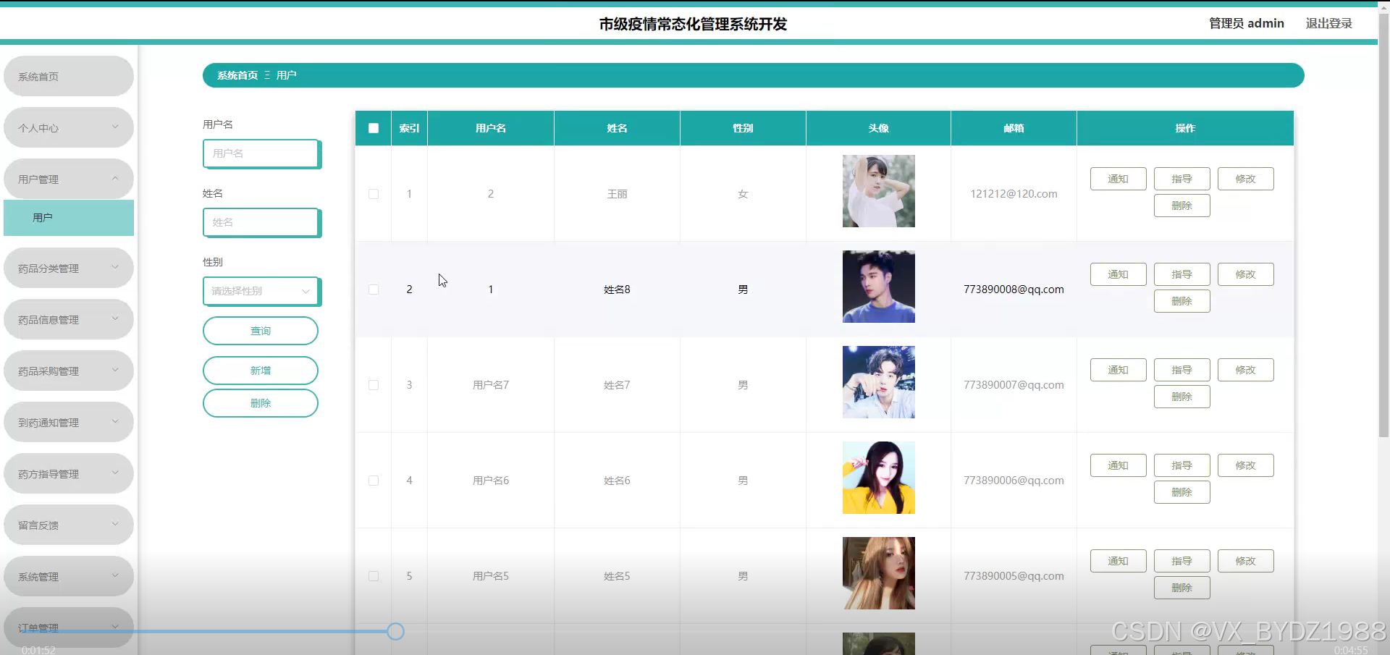
Task: Expand the 留言反馈 menu
Action: [x=69, y=525]
